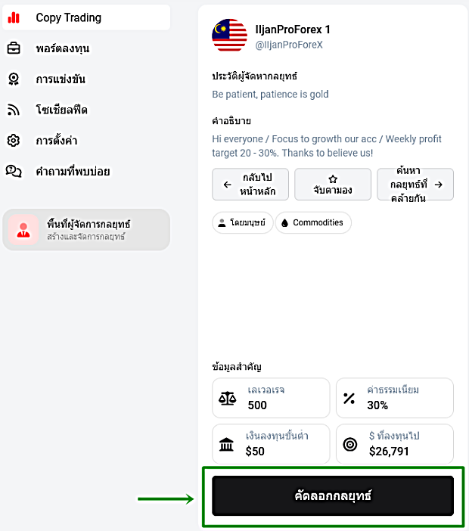Click the settings gear icon
This screenshot has height=531, width=469.
(14, 140)
